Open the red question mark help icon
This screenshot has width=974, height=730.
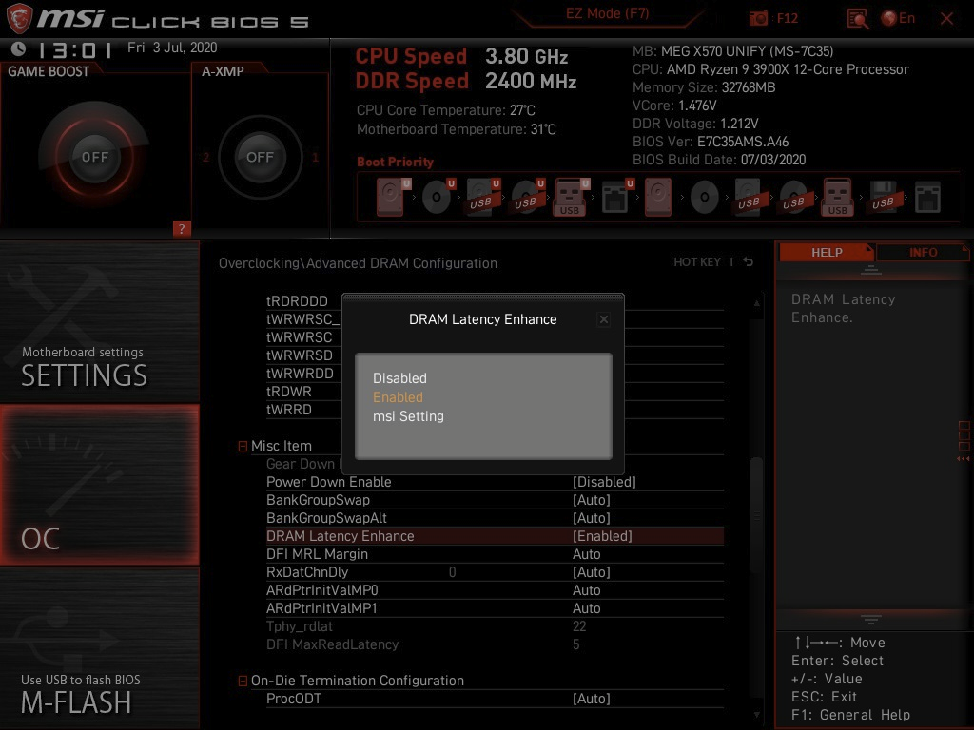(182, 228)
